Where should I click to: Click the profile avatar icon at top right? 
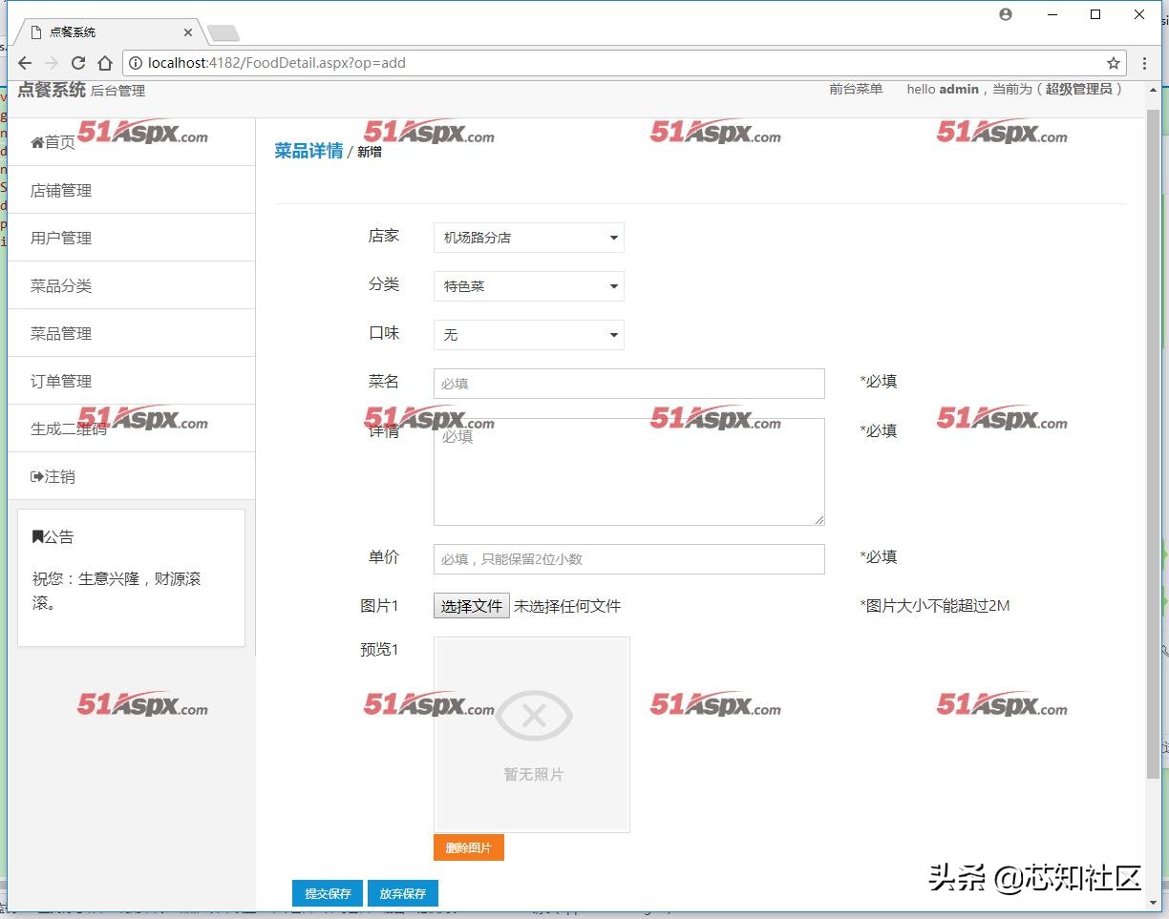click(x=1005, y=14)
